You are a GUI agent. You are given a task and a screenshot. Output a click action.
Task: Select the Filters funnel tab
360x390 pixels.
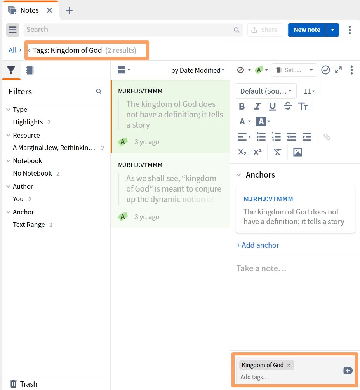11,70
